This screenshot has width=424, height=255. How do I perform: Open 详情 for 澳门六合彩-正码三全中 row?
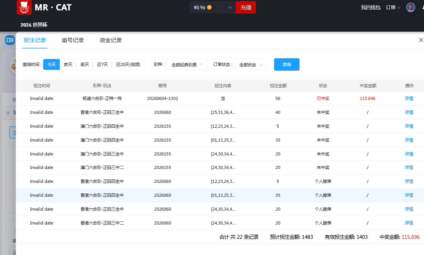[x=409, y=154]
